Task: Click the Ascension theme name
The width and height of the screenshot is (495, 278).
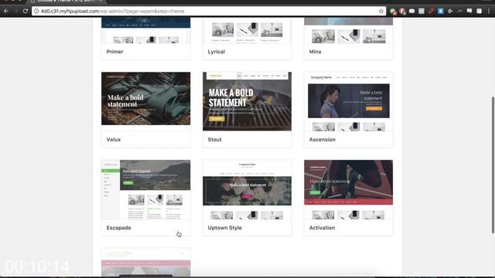Action: click(x=322, y=139)
